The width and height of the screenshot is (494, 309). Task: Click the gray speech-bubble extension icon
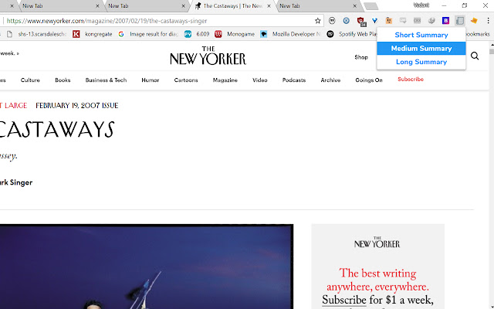[x=403, y=21]
